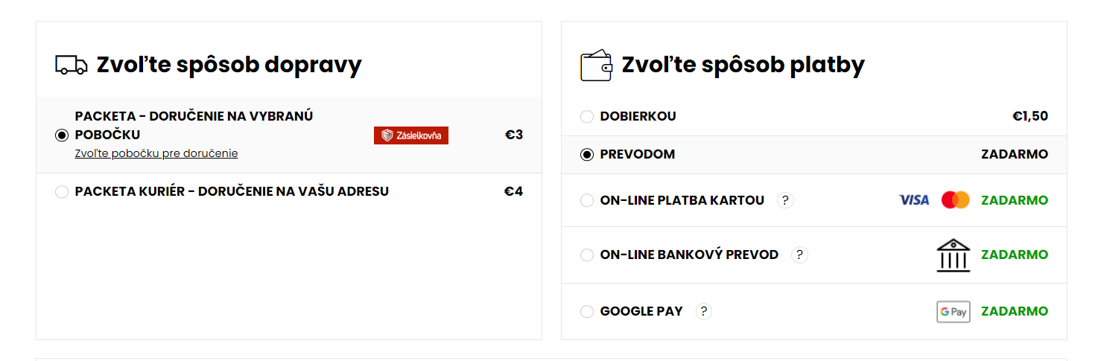Open 'Zvoľte pobočku pre doručenie' link
This screenshot has width=1107, height=361.
(156, 153)
